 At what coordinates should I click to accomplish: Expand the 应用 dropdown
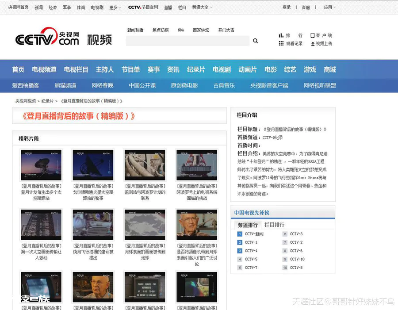(329, 8)
